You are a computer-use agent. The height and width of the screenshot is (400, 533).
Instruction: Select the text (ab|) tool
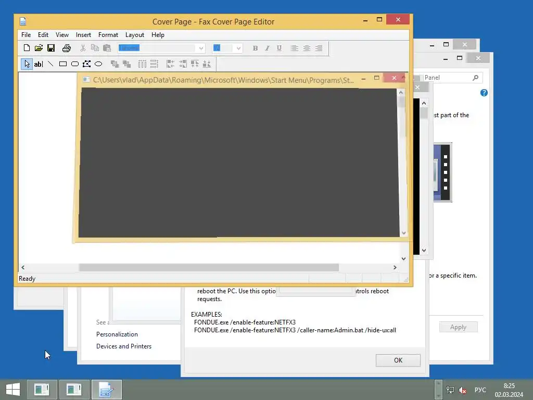(39, 64)
